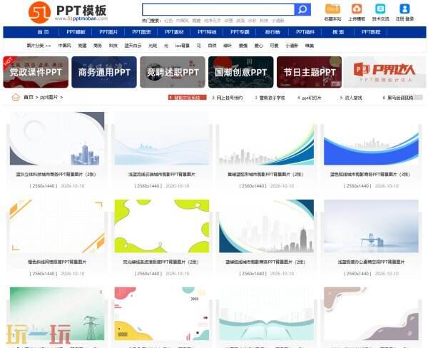Screen dimensions: 428x348
Task: Open the 技术交流 chat icon
Action: 380,9
